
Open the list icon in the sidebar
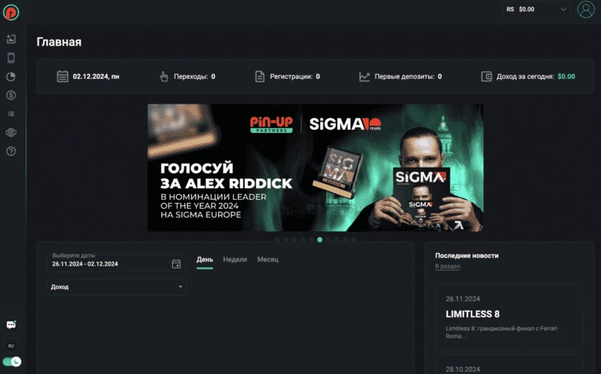coord(12,113)
